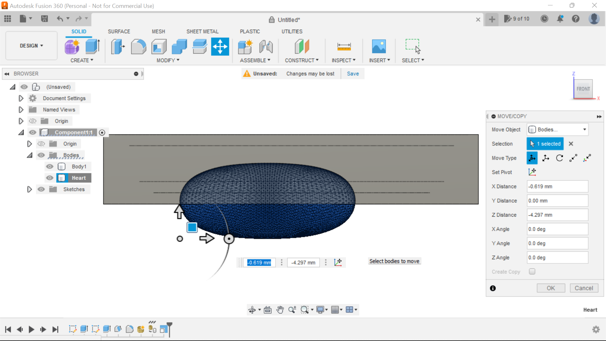Activate the Measure tool under Inspect

[344, 46]
